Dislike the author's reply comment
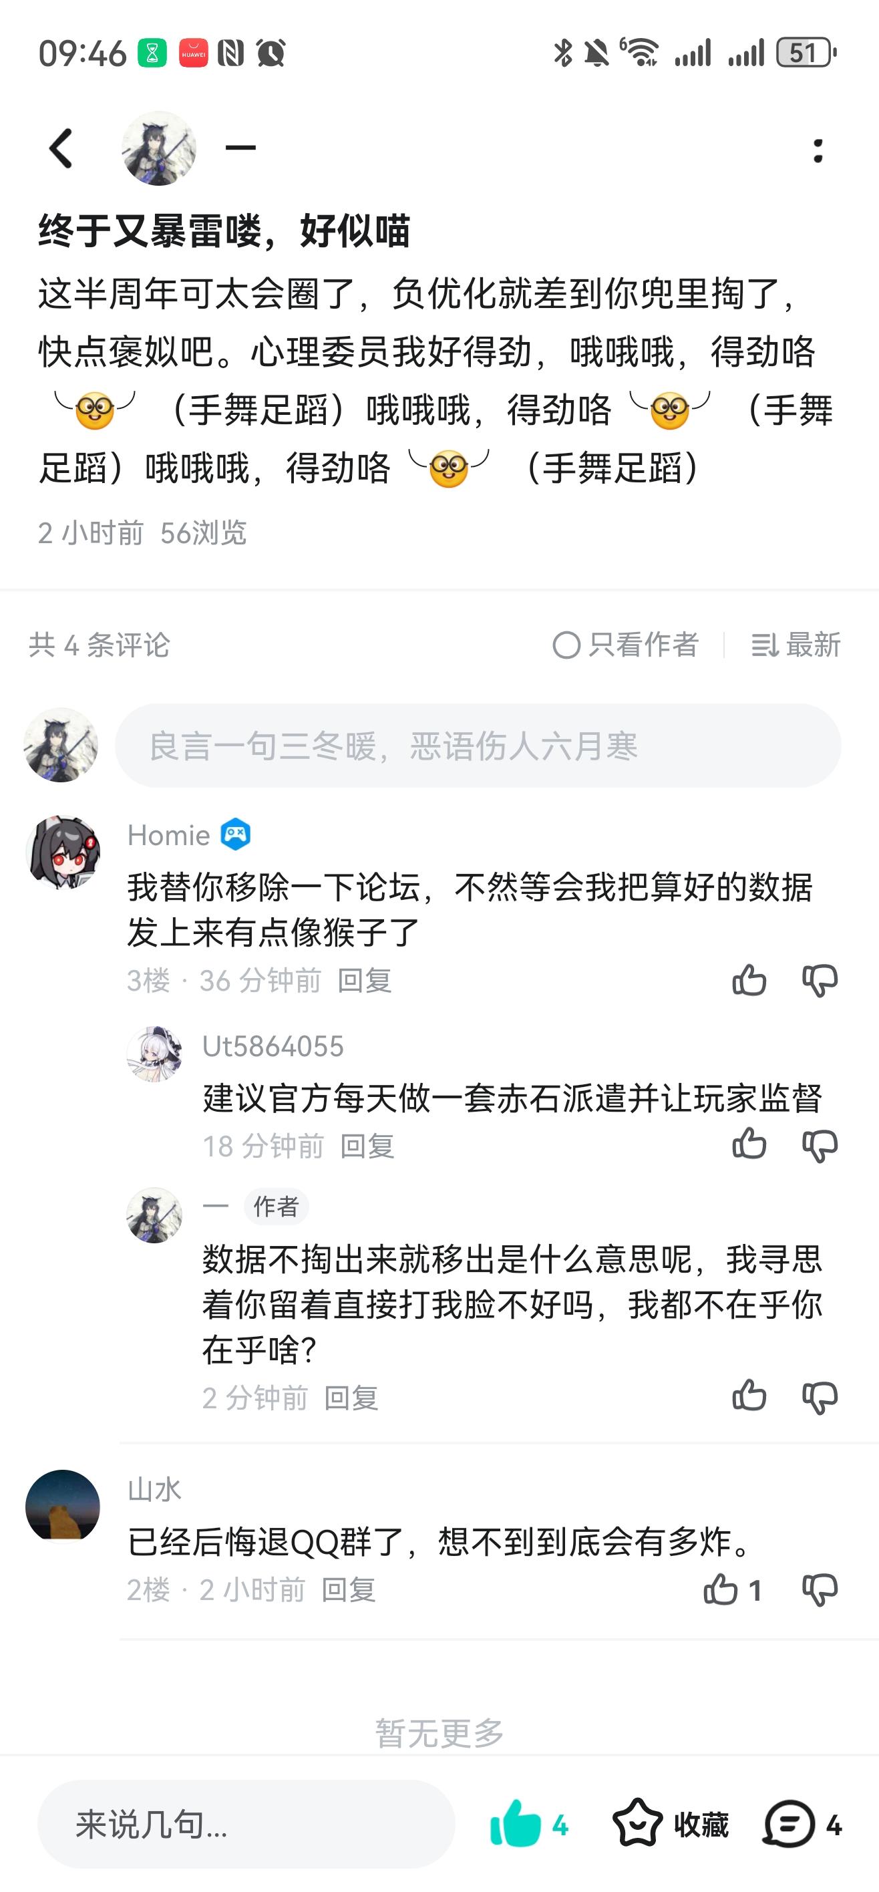 (820, 1396)
